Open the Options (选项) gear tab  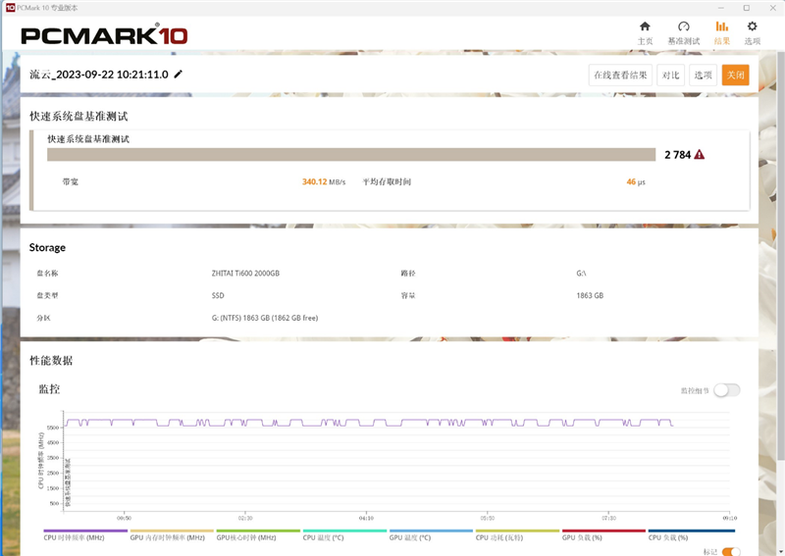click(x=752, y=33)
